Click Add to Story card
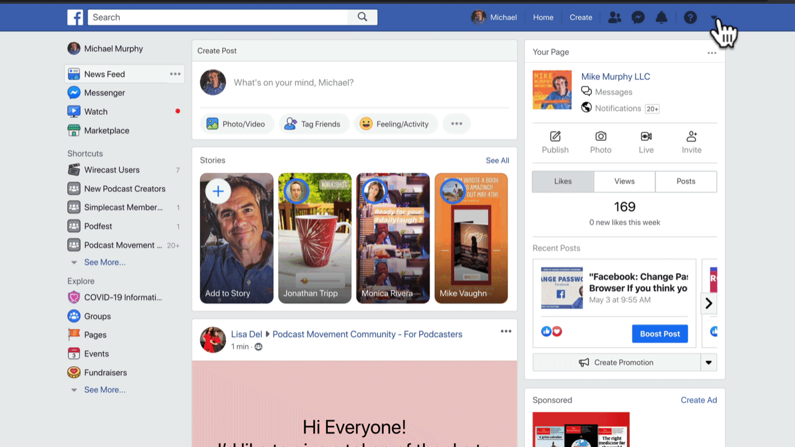 point(237,238)
